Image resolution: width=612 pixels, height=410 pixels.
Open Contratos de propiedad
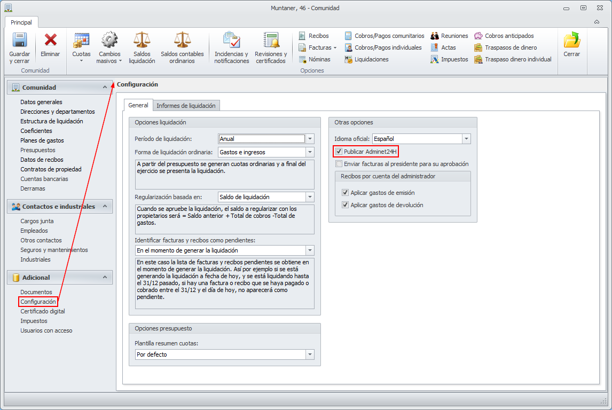(51, 169)
